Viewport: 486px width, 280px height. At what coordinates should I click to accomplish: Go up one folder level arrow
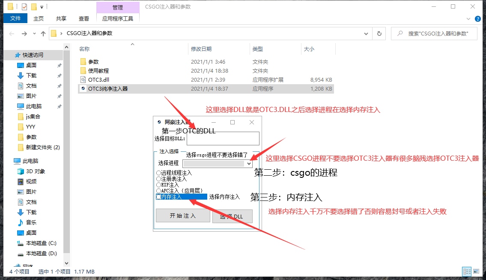tap(43, 33)
